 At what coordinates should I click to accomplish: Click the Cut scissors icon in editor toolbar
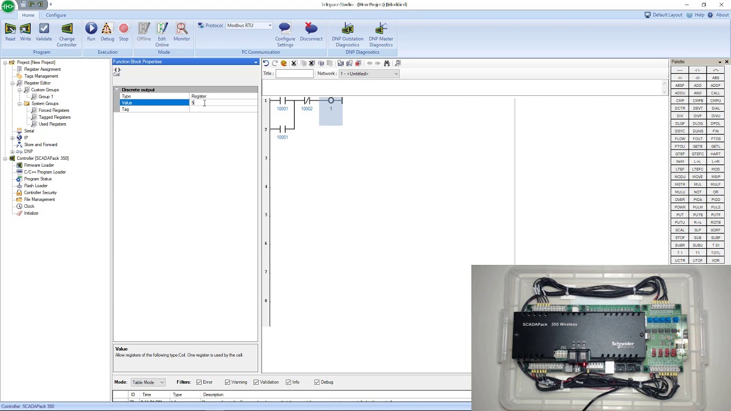click(x=294, y=63)
